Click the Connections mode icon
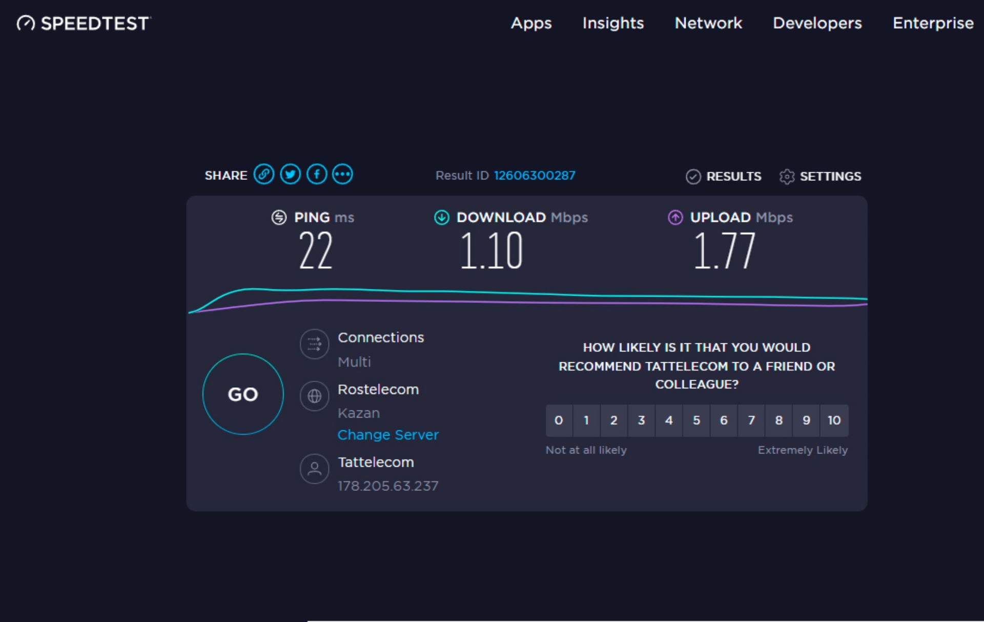This screenshot has width=984, height=622. coord(314,344)
